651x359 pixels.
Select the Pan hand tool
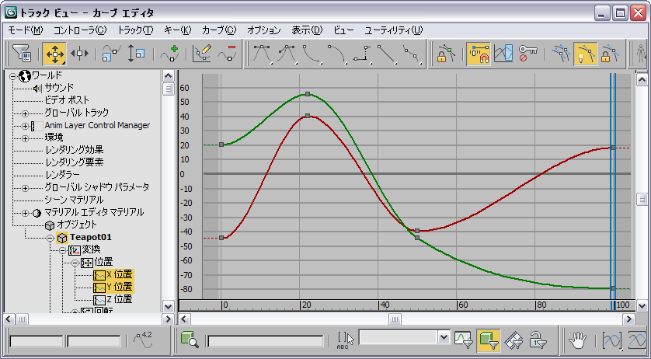(x=577, y=340)
